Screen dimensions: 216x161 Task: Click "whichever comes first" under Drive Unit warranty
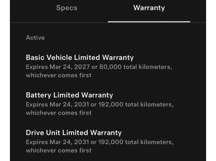58,151
